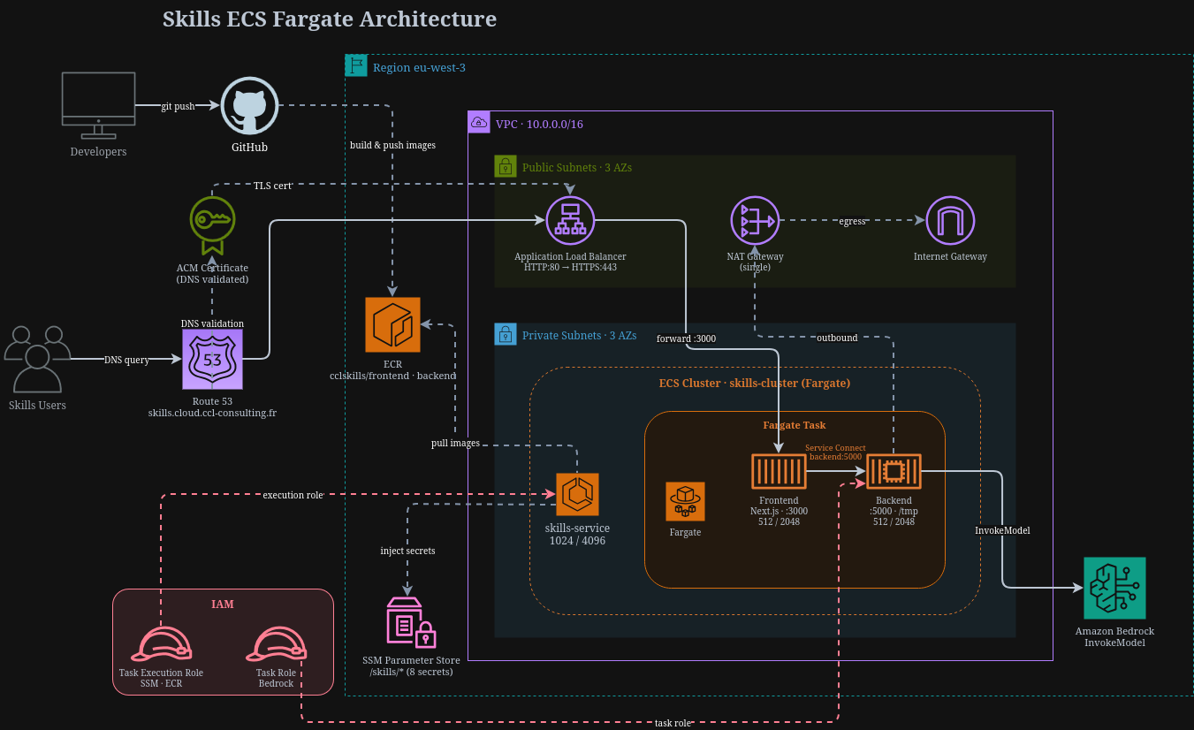This screenshot has width=1194, height=730.
Task: Select the Frontend container icon
Action: tap(778, 471)
